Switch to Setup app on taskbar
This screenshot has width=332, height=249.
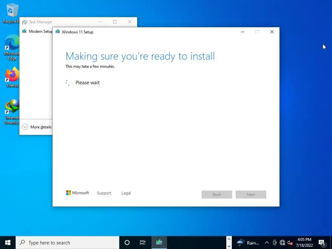coord(159,243)
